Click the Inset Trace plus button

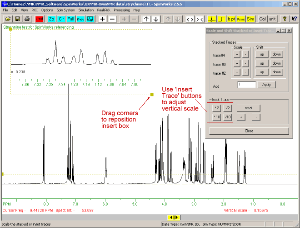[241, 117]
